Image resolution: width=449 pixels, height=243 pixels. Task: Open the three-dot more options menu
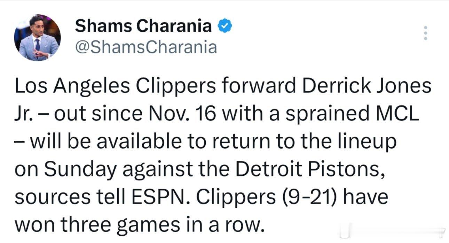click(x=425, y=33)
